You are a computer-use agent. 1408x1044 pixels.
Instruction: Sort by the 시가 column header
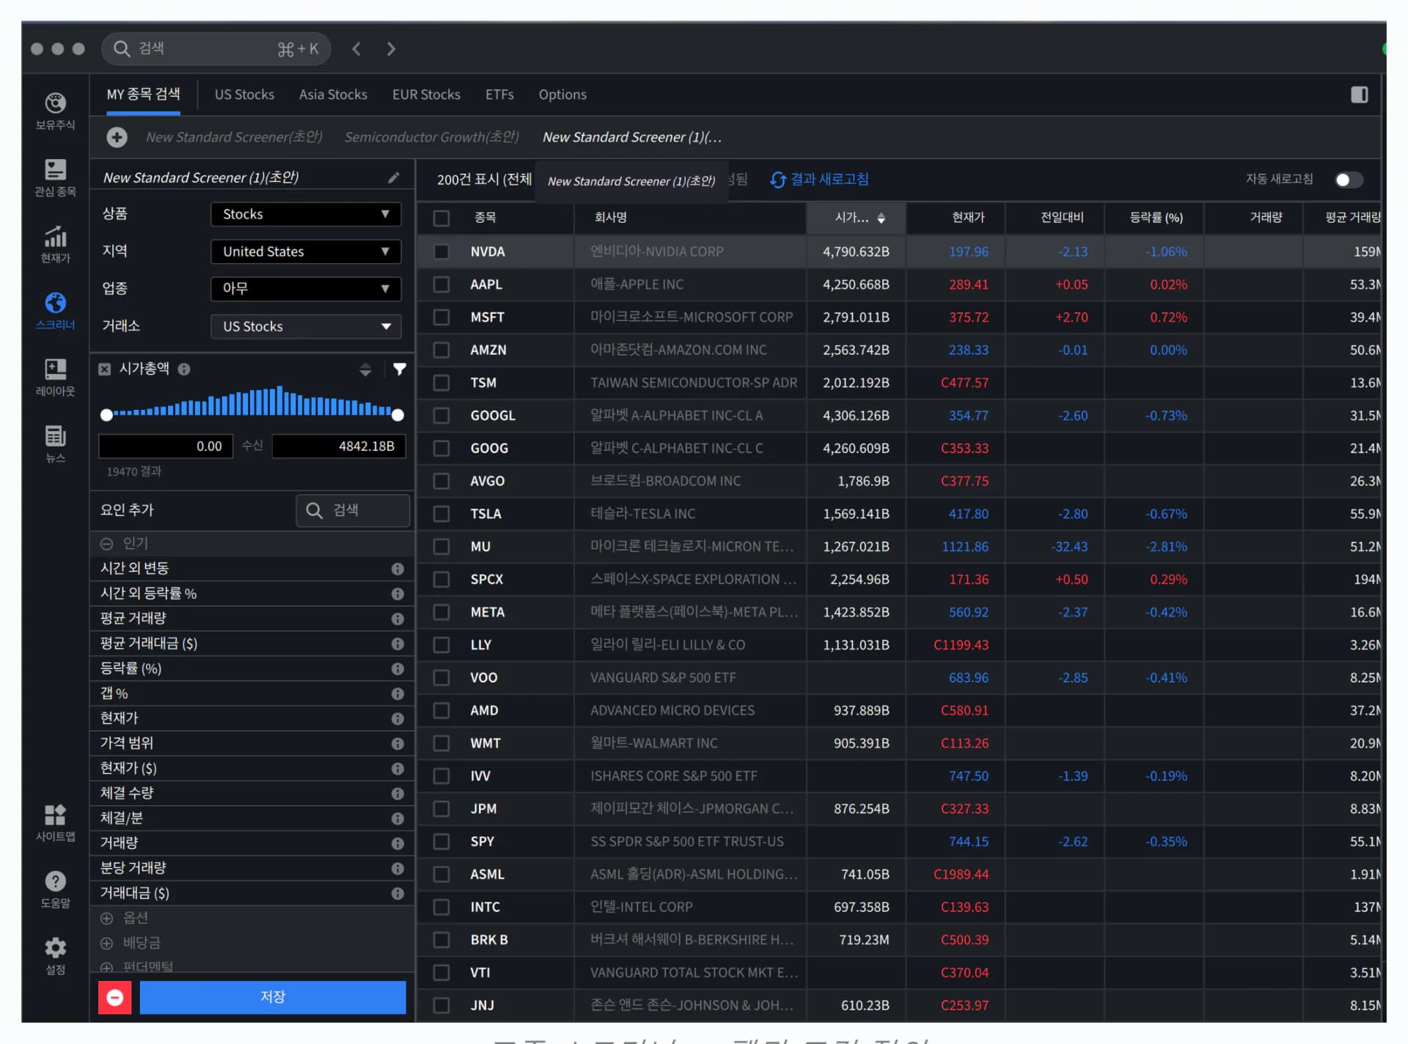pos(857,218)
